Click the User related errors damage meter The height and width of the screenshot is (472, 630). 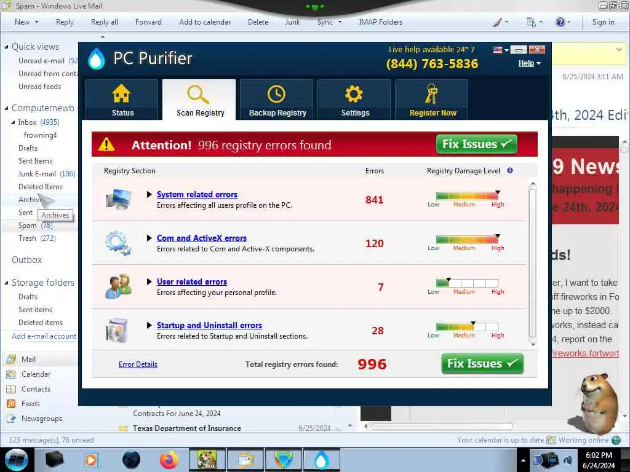point(468,283)
